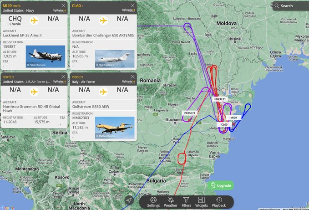Click registration 11-2046 text
Viewport: 309px width, 210px height.
(x=10, y=122)
